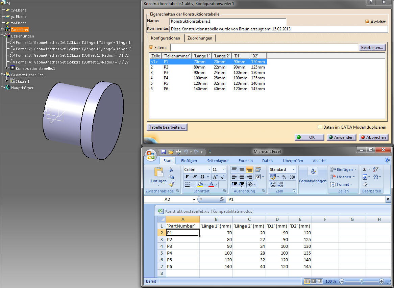Toggle italic (K) formatting
The height and width of the screenshot is (288, 394).
[x=195, y=177]
